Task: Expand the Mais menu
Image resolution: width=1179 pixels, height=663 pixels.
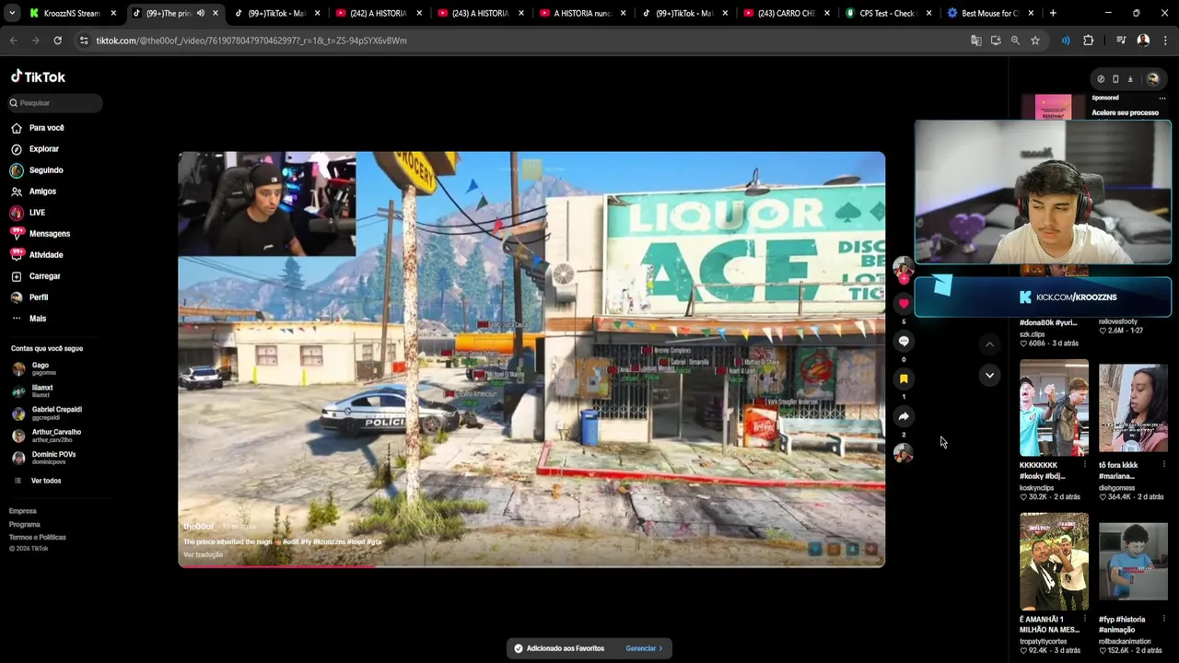Action: 29,319
